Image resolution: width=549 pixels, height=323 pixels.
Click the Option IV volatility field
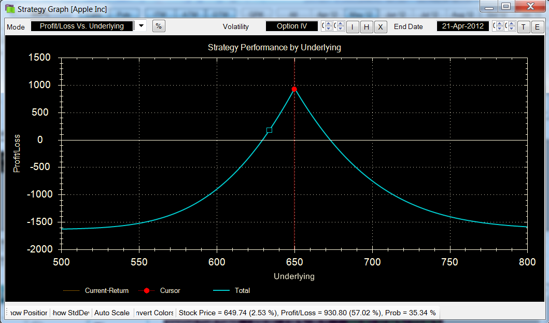pyautogui.click(x=292, y=26)
